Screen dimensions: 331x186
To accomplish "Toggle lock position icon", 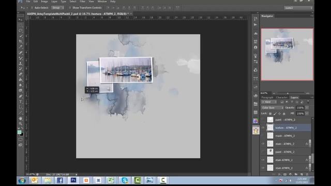I will click(279, 114).
